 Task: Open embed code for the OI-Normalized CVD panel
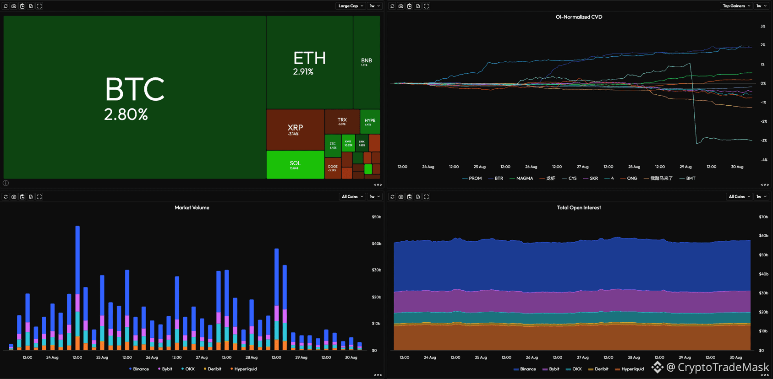click(x=764, y=185)
